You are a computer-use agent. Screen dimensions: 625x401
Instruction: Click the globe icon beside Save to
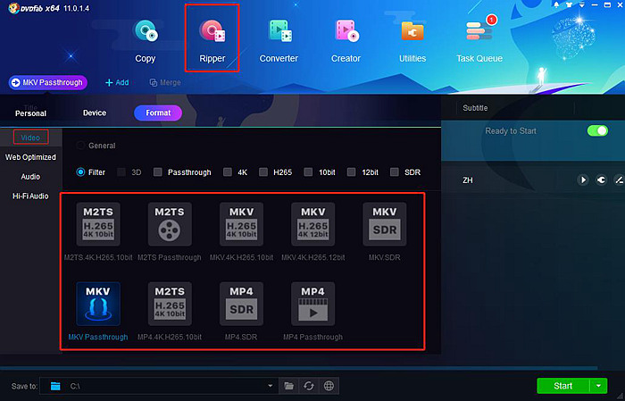[329, 386]
